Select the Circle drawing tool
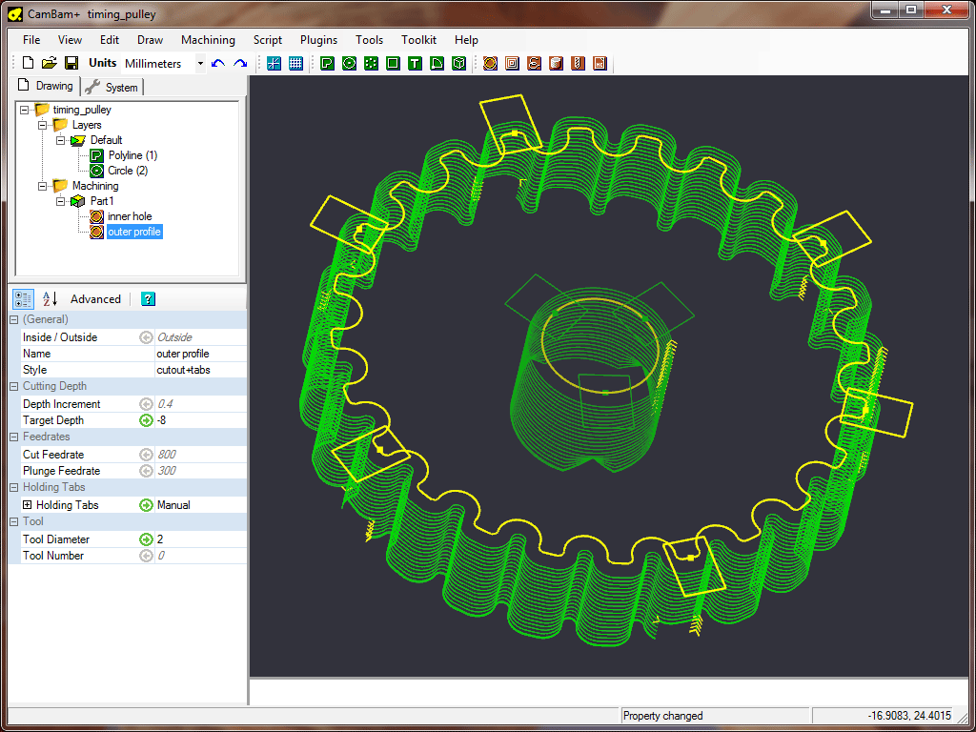 pyautogui.click(x=349, y=64)
